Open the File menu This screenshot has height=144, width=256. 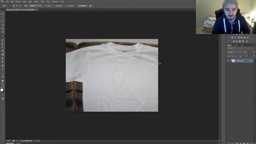(x=8, y=2)
